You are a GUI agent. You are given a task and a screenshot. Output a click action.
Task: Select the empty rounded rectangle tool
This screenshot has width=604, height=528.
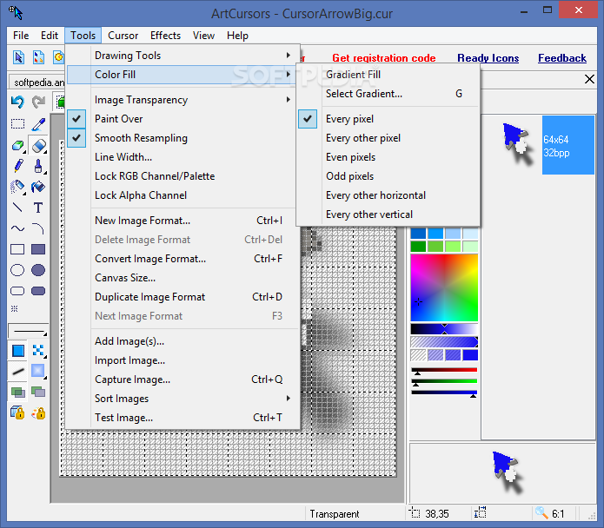[x=17, y=291]
